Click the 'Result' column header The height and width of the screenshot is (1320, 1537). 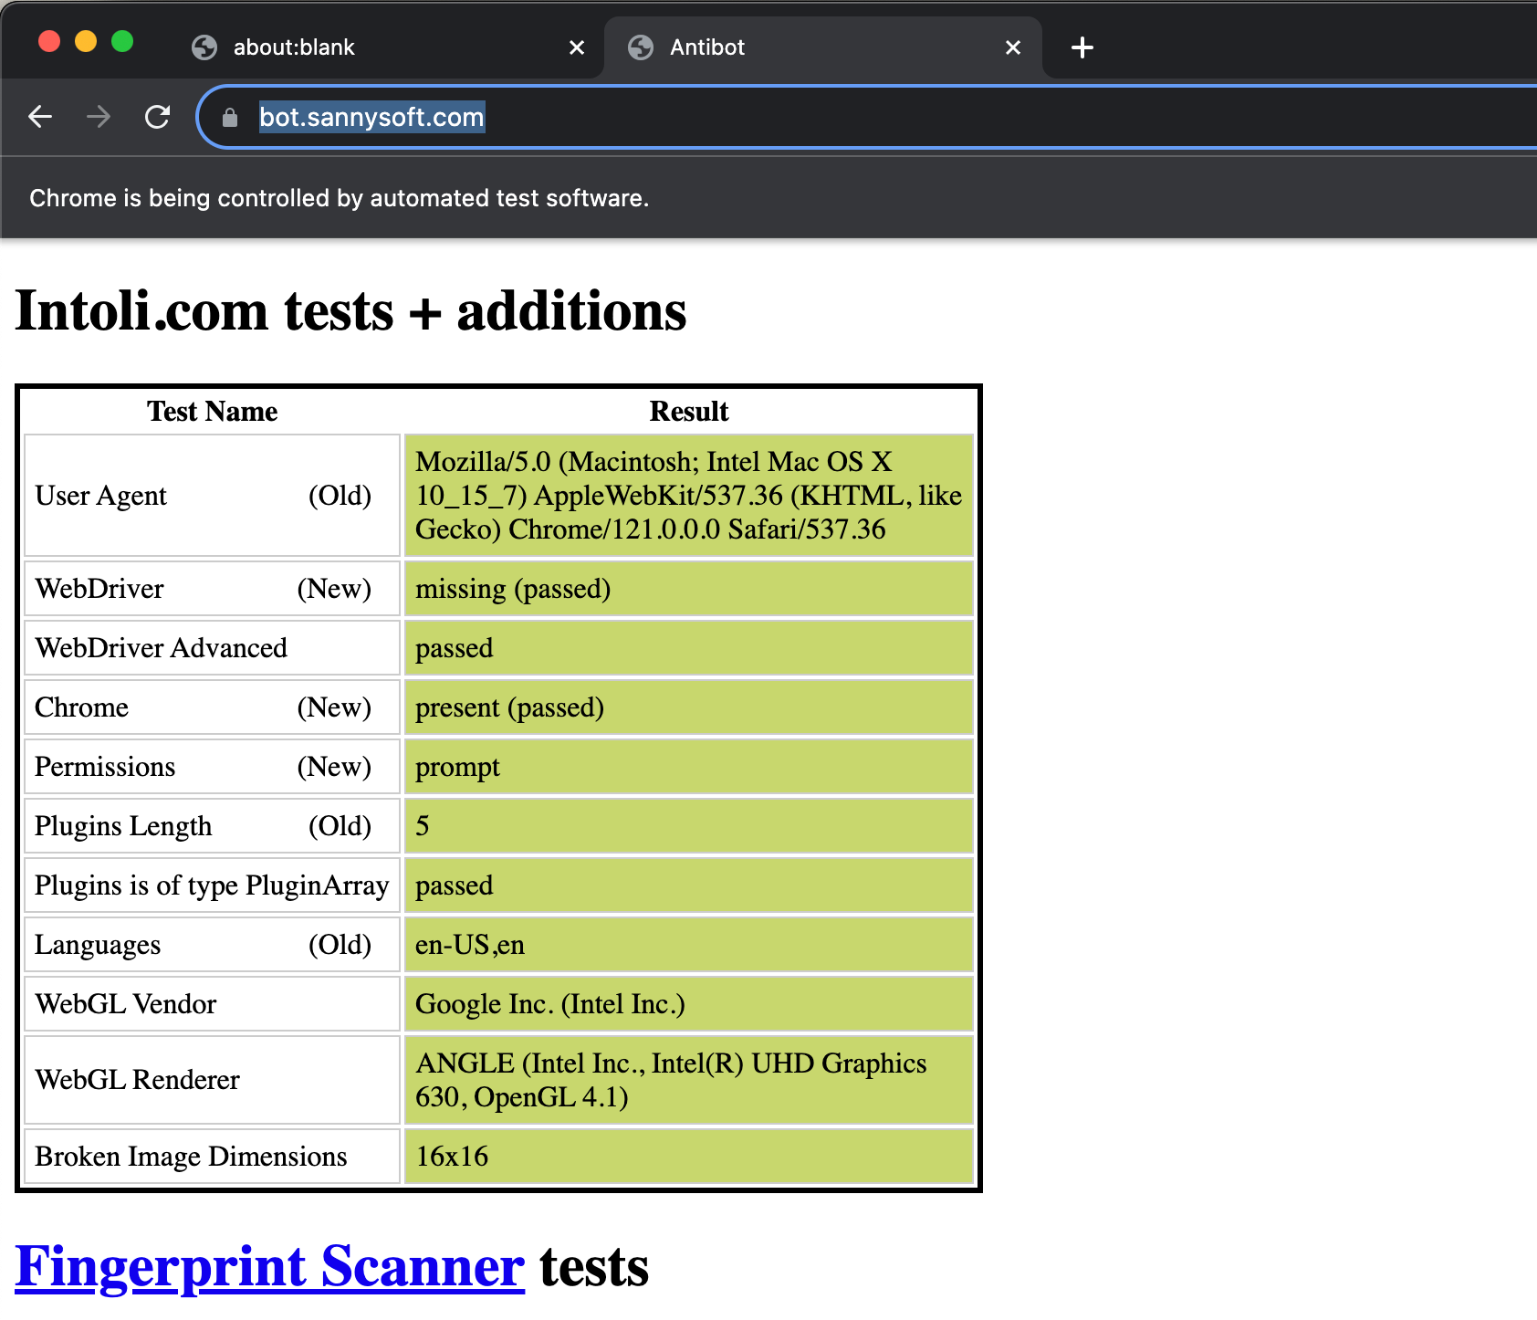coord(689,412)
